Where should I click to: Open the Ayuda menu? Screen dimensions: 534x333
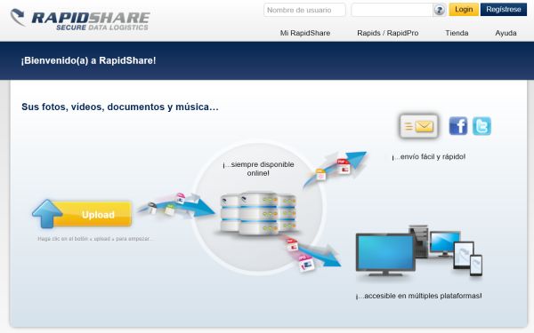point(506,33)
